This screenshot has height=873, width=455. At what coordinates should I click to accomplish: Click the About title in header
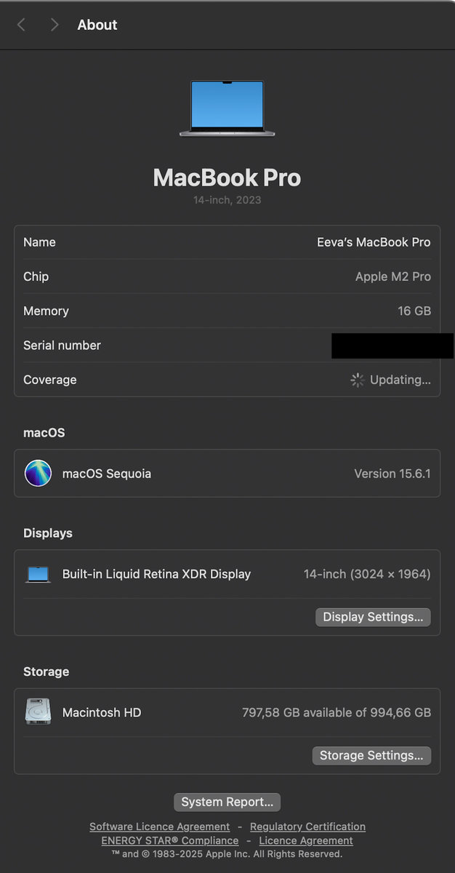coord(97,25)
